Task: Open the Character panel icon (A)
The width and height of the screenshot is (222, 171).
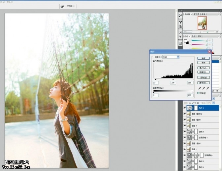Action: (x=180, y=33)
